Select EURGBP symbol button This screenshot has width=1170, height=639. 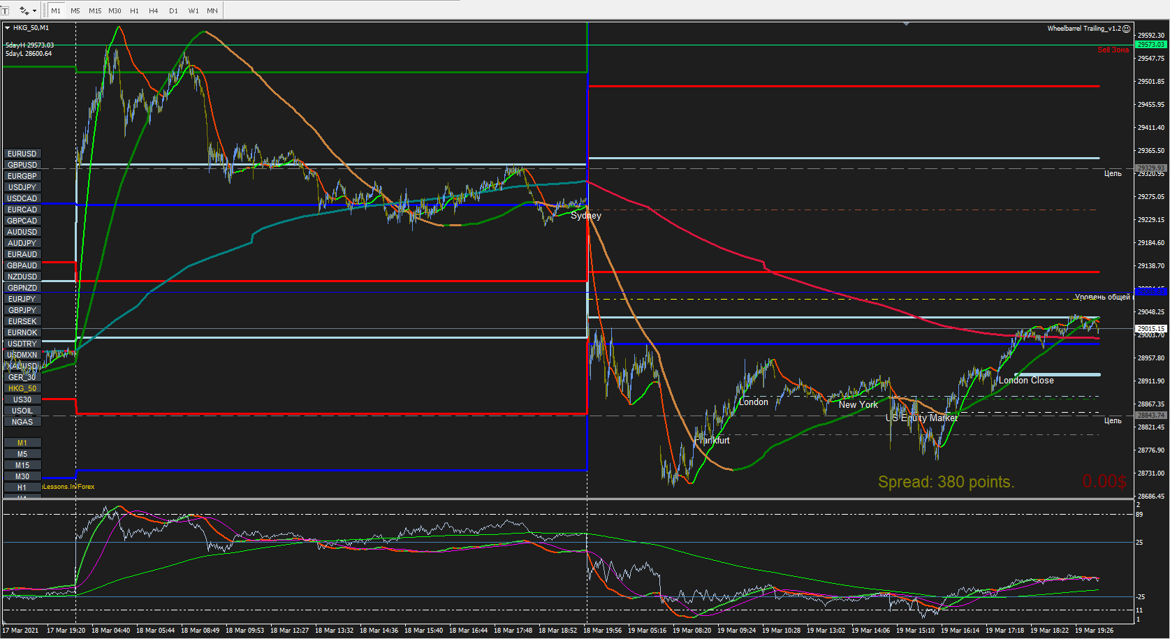point(22,176)
